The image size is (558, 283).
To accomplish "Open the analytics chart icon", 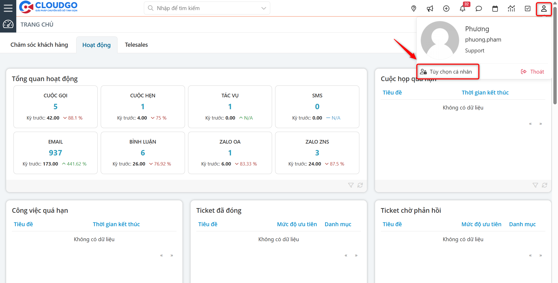I will point(511,9).
